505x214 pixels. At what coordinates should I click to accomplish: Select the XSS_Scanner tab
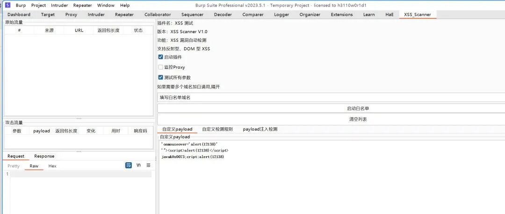(x=418, y=14)
